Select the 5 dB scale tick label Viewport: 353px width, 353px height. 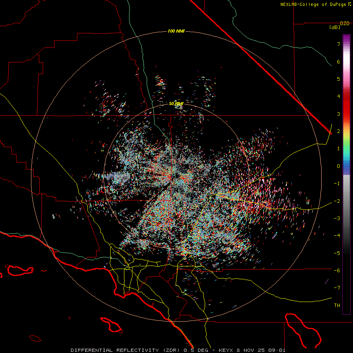338,79
